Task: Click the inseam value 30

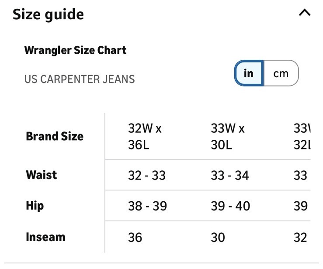Action: coord(218,238)
